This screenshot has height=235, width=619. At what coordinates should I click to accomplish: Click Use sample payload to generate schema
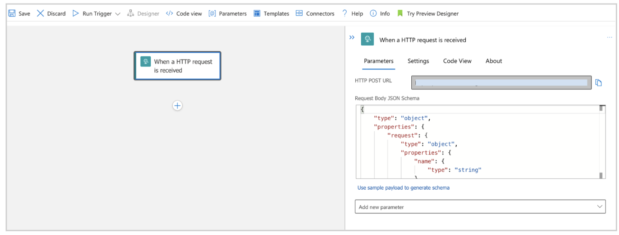click(x=403, y=188)
